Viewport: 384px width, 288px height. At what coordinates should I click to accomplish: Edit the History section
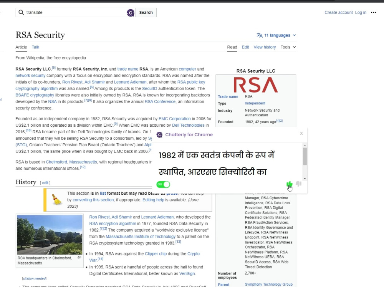tap(45, 183)
